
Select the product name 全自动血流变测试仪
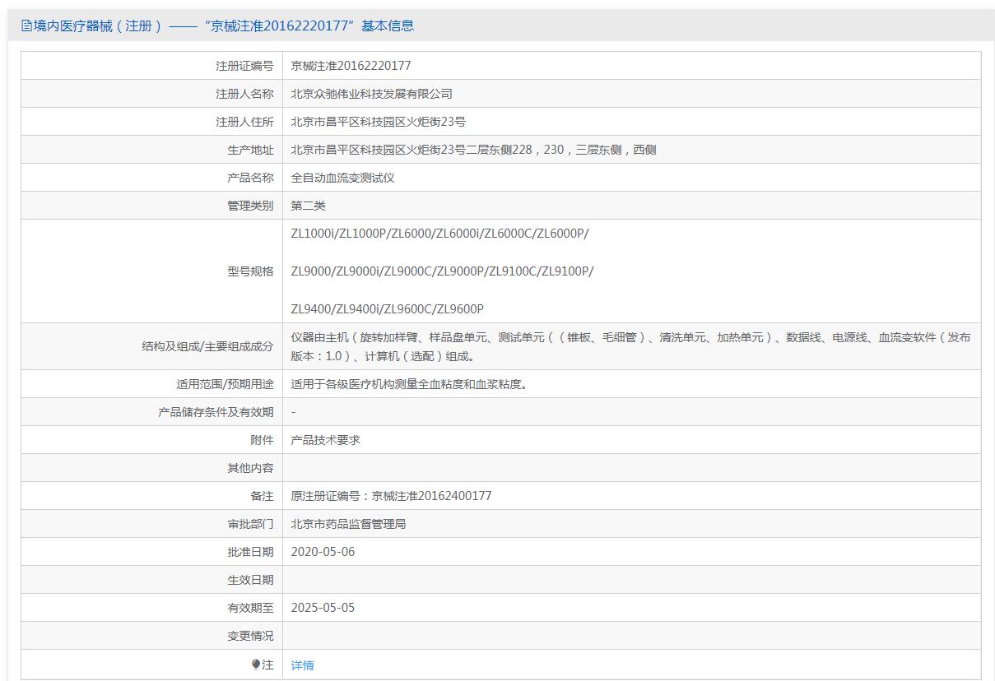point(342,178)
